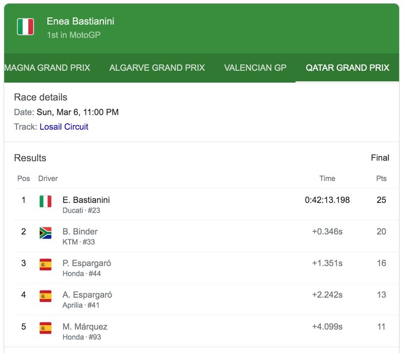This screenshot has height=353, width=404.
Task: Click M. Márquez driver name
Action: (85, 326)
